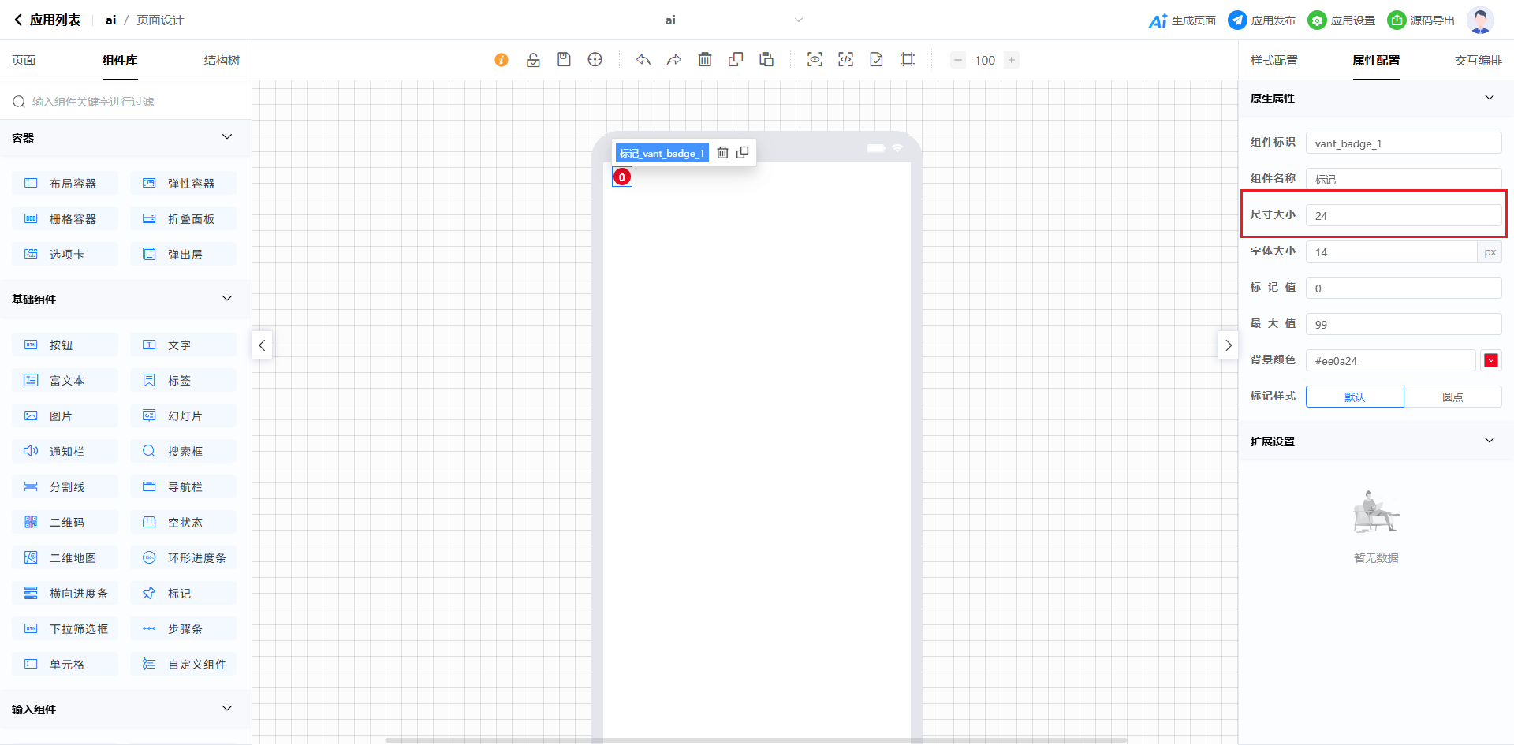Open the 样式配置 tab
1514x745 pixels.
[x=1273, y=61]
